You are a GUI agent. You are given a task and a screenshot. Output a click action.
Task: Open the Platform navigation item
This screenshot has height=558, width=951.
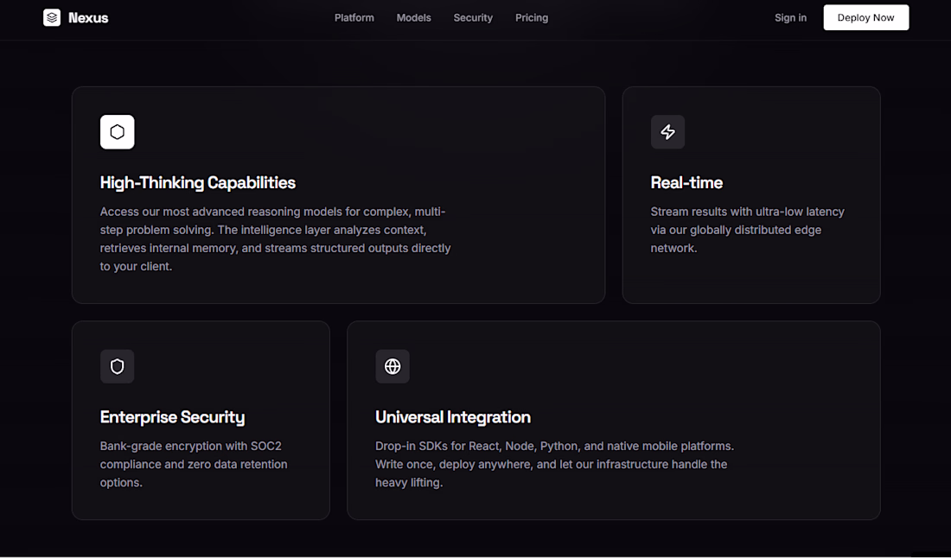coord(354,18)
